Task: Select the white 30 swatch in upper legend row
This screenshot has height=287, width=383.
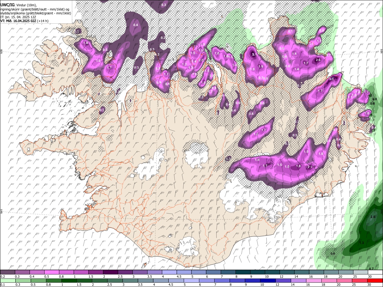Action: click(376, 272)
